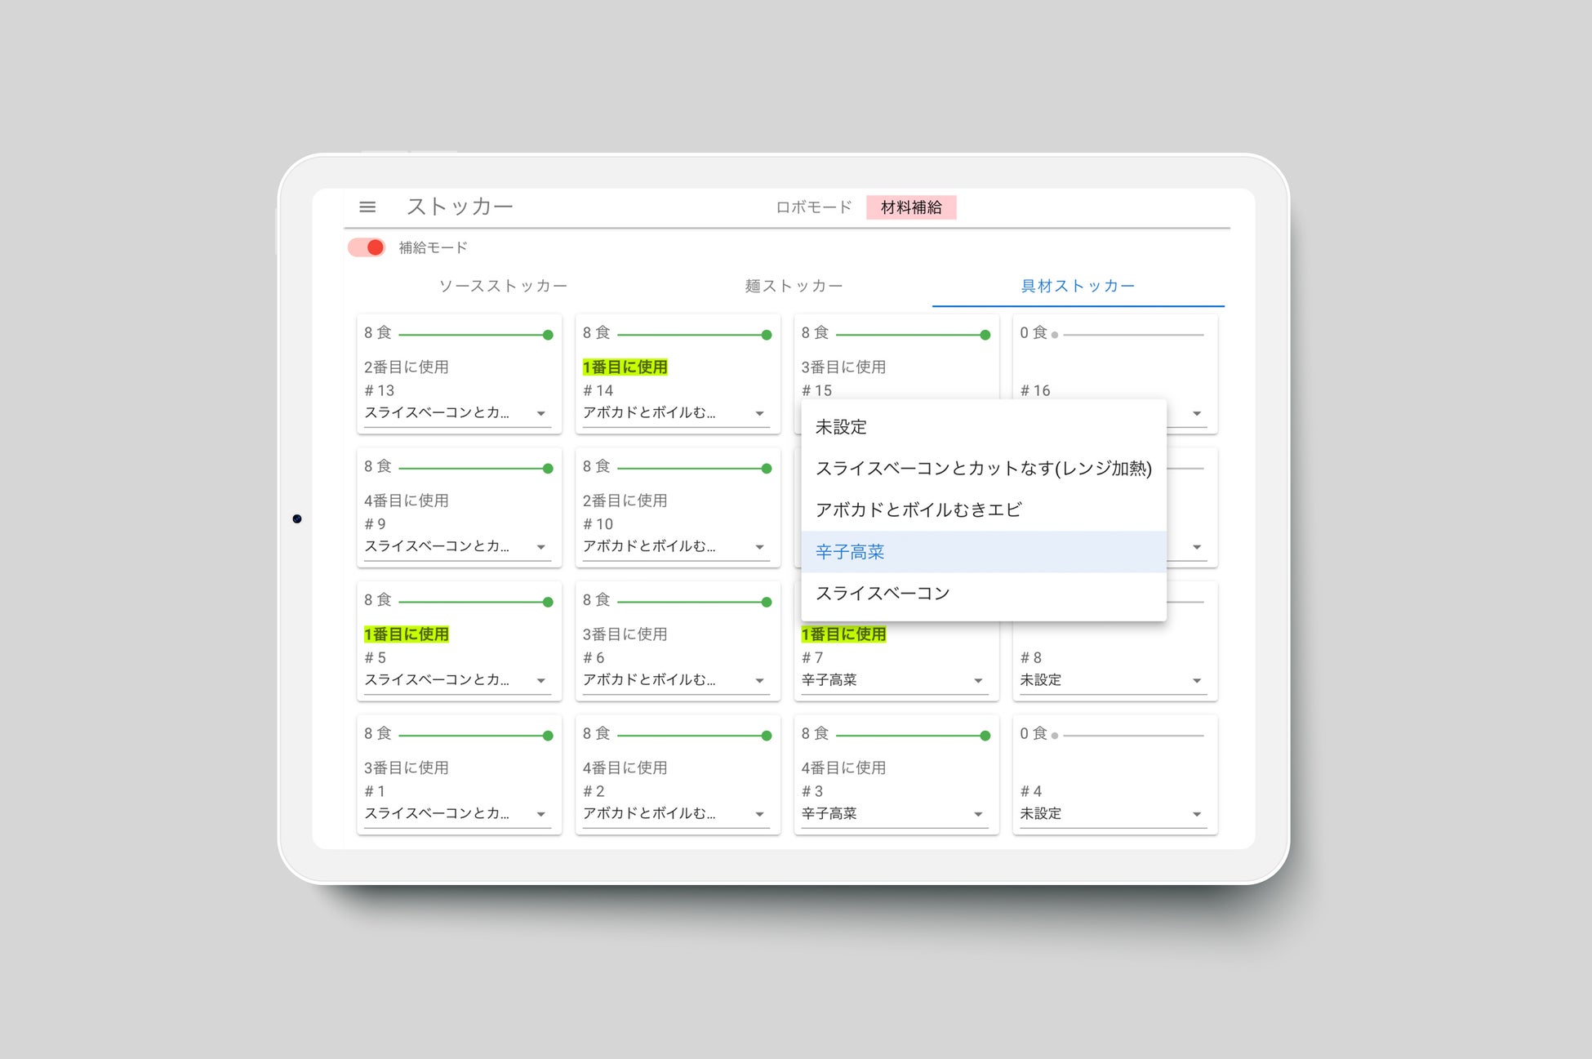Expand ingredient dropdown for stocker #7
The height and width of the screenshot is (1059, 1592).
point(978,681)
